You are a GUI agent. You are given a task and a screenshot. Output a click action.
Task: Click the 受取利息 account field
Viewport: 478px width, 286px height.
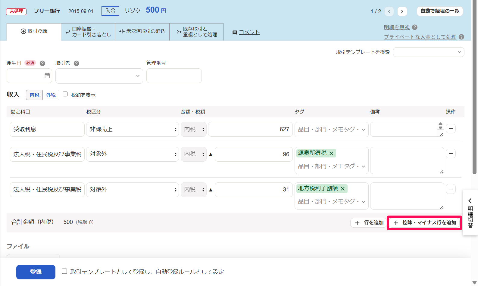click(x=47, y=129)
